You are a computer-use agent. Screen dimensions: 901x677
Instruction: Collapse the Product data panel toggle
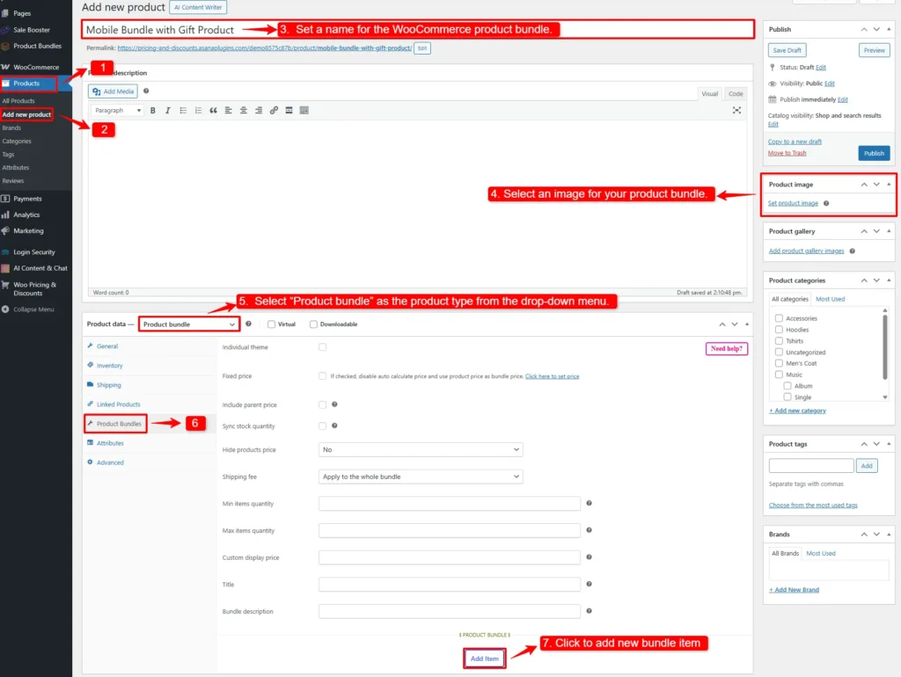tap(747, 324)
